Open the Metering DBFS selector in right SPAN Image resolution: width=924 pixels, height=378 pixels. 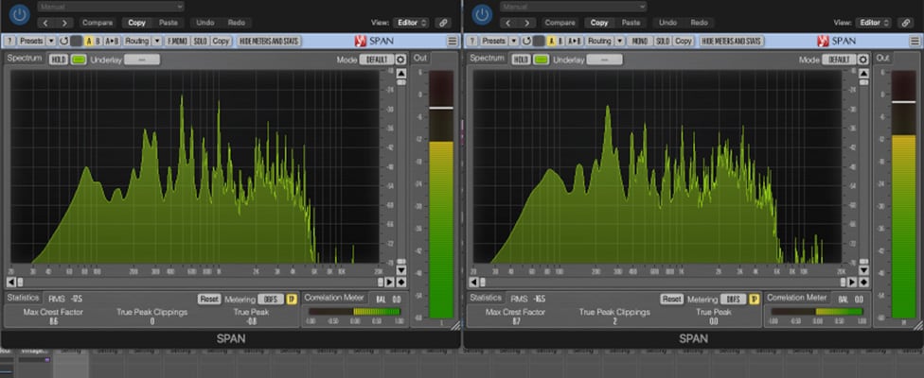click(733, 300)
